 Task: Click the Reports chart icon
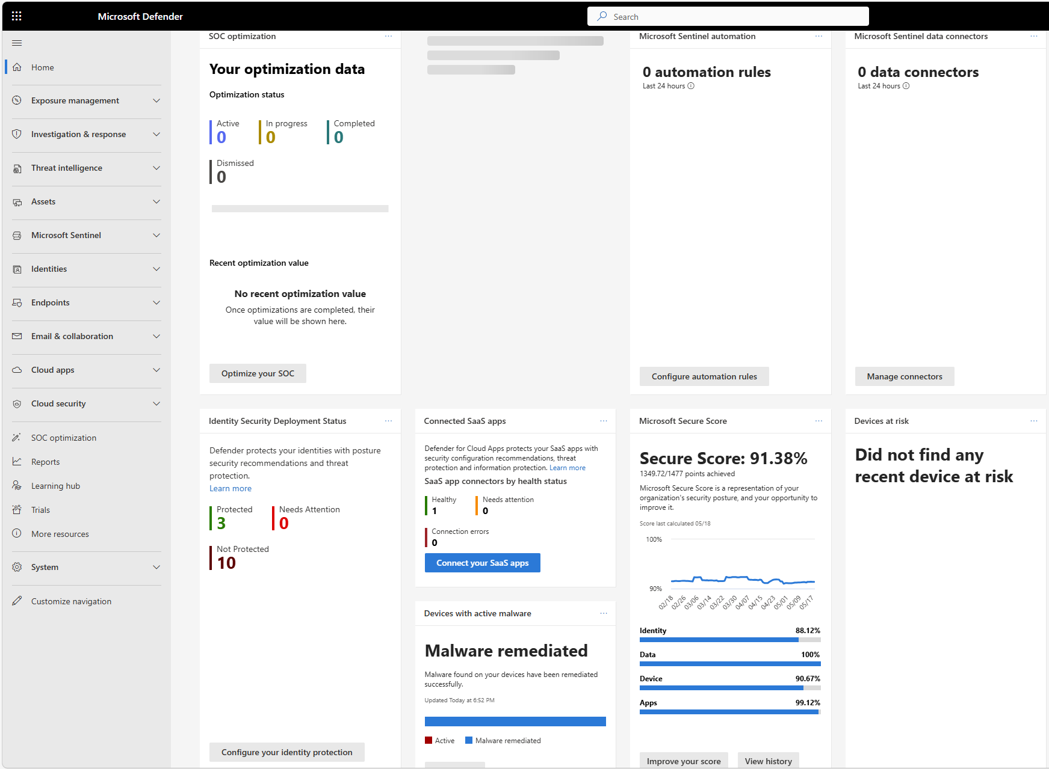(x=17, y=462)
